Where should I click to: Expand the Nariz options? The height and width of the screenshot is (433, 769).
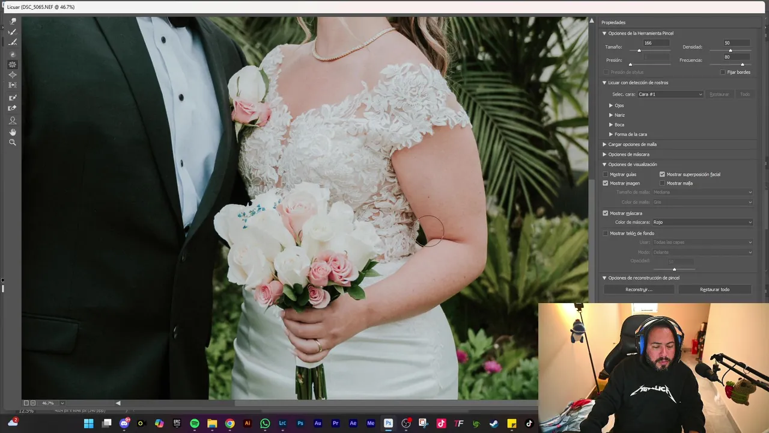(x=611, y=115)
